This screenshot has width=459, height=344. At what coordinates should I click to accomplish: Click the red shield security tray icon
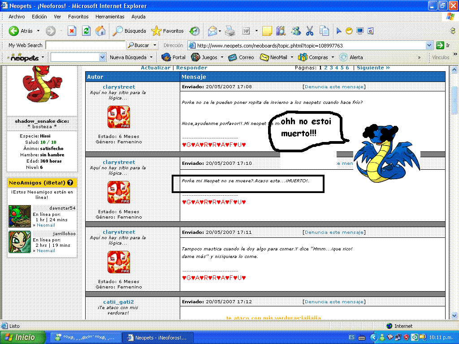(x=406, y=338)
